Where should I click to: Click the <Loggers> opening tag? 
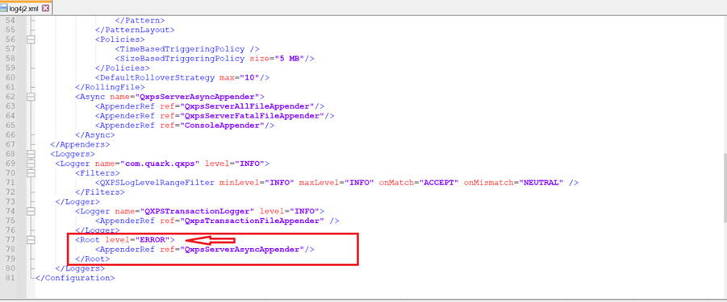pos(73,154)
